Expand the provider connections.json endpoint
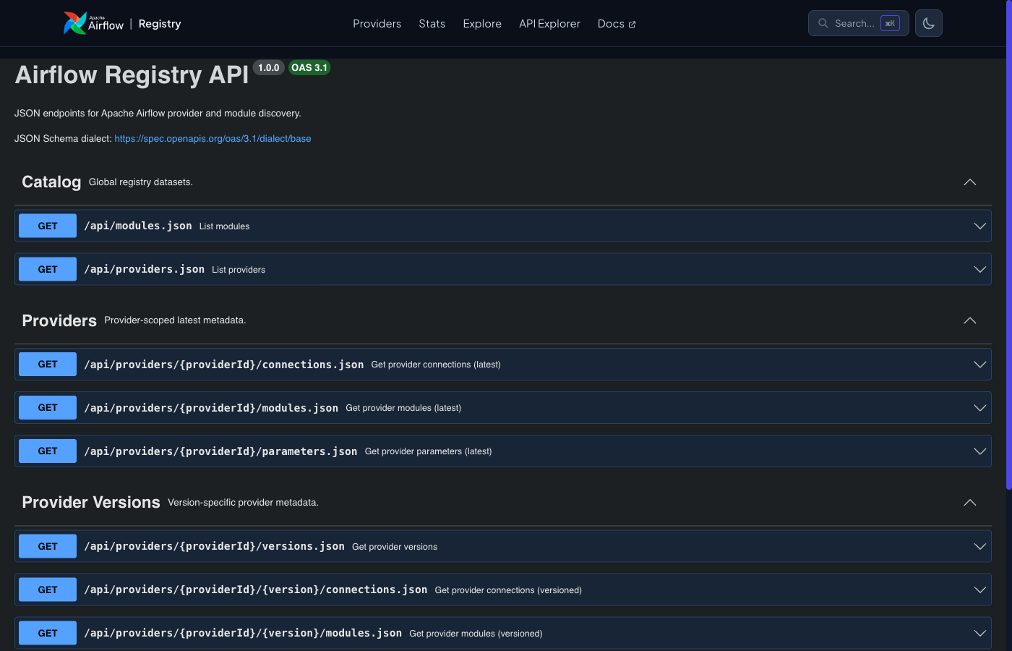Viewport: 1012px width, 651px height. 979,364
